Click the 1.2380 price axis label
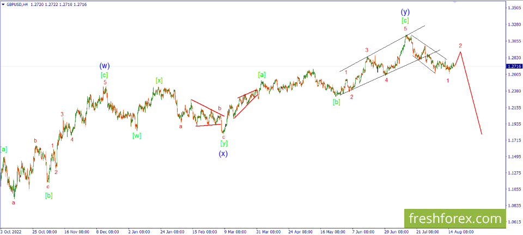The image size is (523, 235). click(514, 91)
